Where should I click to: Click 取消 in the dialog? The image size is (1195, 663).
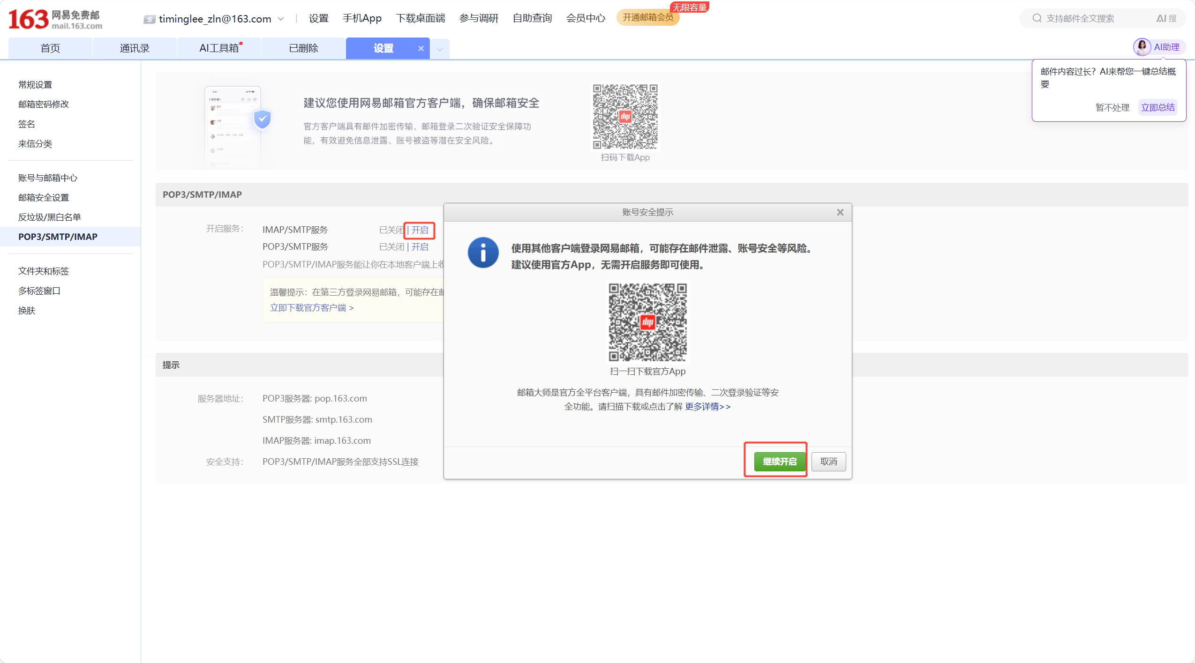829,462
